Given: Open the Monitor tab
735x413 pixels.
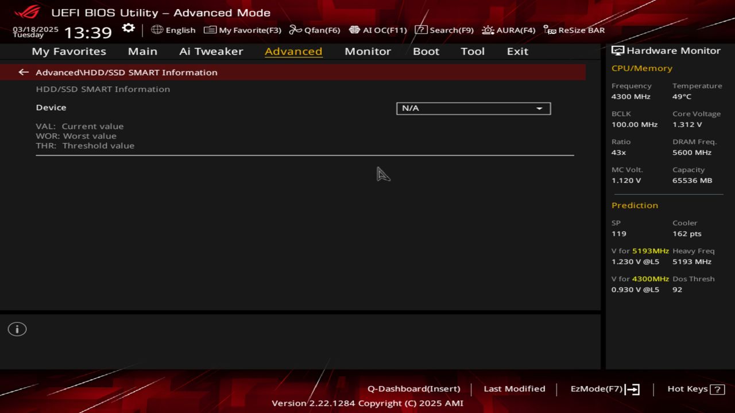Looking at the screenshot, I should [367, 51].
